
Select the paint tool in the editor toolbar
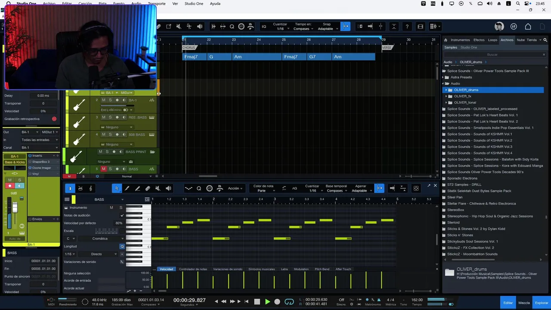click(x=127, y=188)
